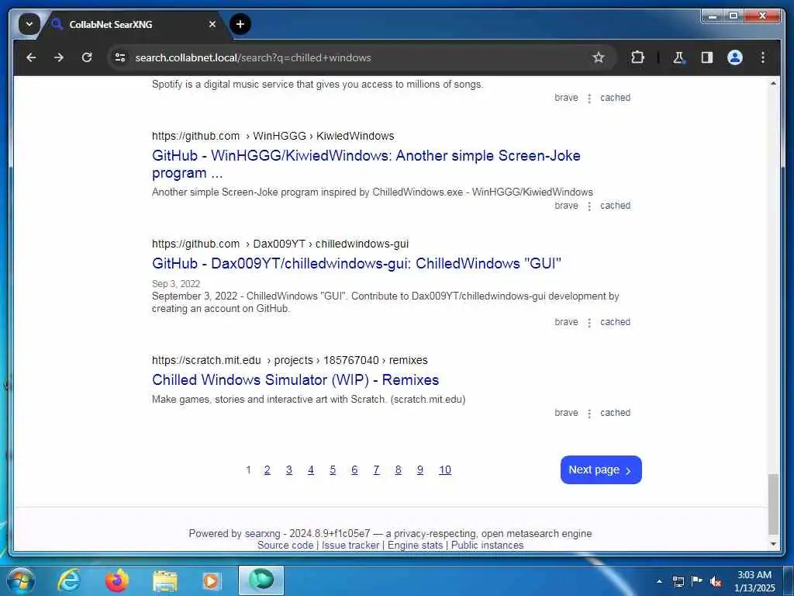The height and width of the screenshot is (596, 794).
Task: Click the scrollbar down arrow
Action: 773,544
